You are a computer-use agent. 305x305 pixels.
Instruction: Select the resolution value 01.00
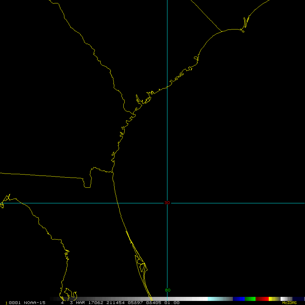(172, 303)
